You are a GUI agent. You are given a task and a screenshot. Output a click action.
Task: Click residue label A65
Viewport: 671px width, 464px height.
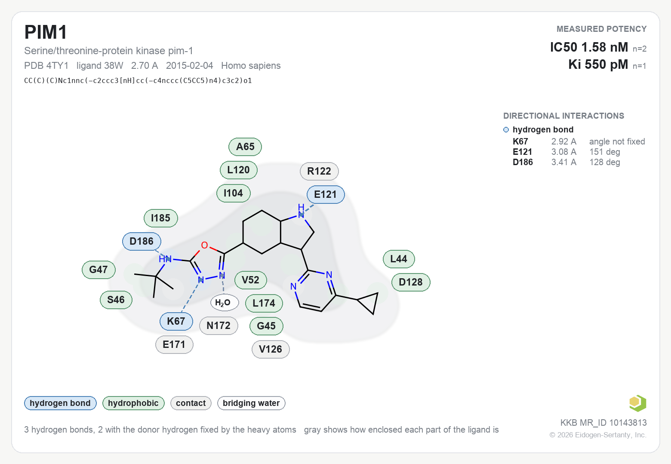tap(245, 147)
